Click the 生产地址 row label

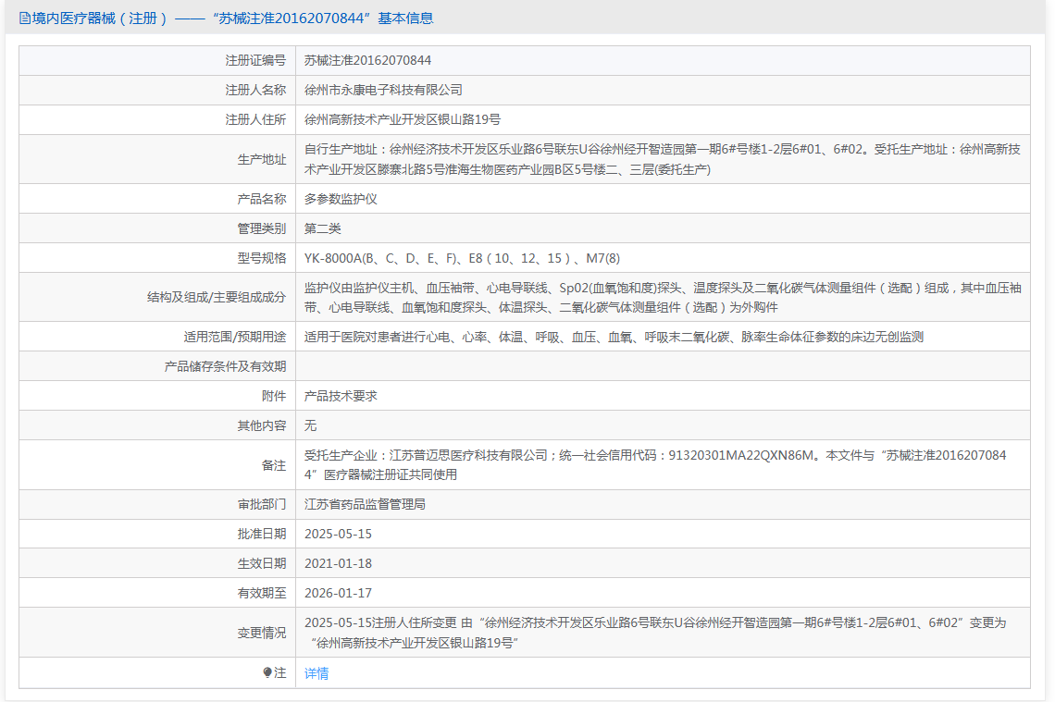[x=262, y=159]
